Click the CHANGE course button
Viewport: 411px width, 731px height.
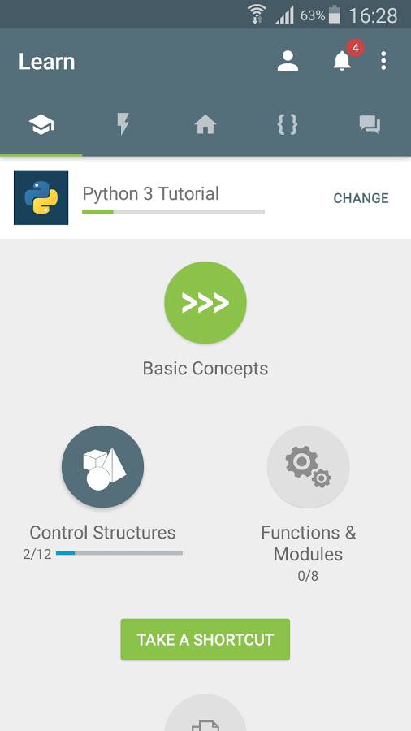361,198
